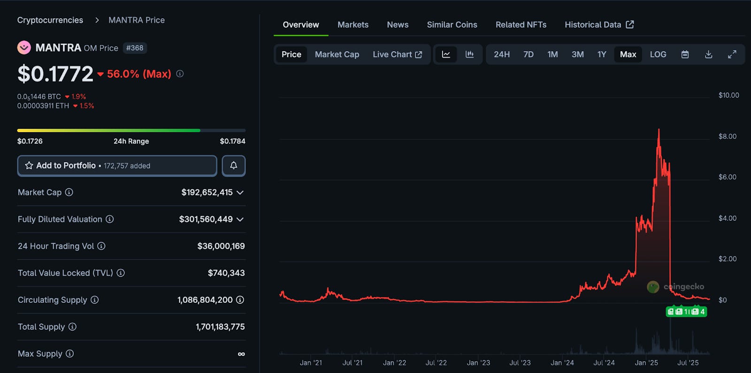751x373 pixels.
Task: Open the Related NFTs tab
Action: (x=521, y=25)
